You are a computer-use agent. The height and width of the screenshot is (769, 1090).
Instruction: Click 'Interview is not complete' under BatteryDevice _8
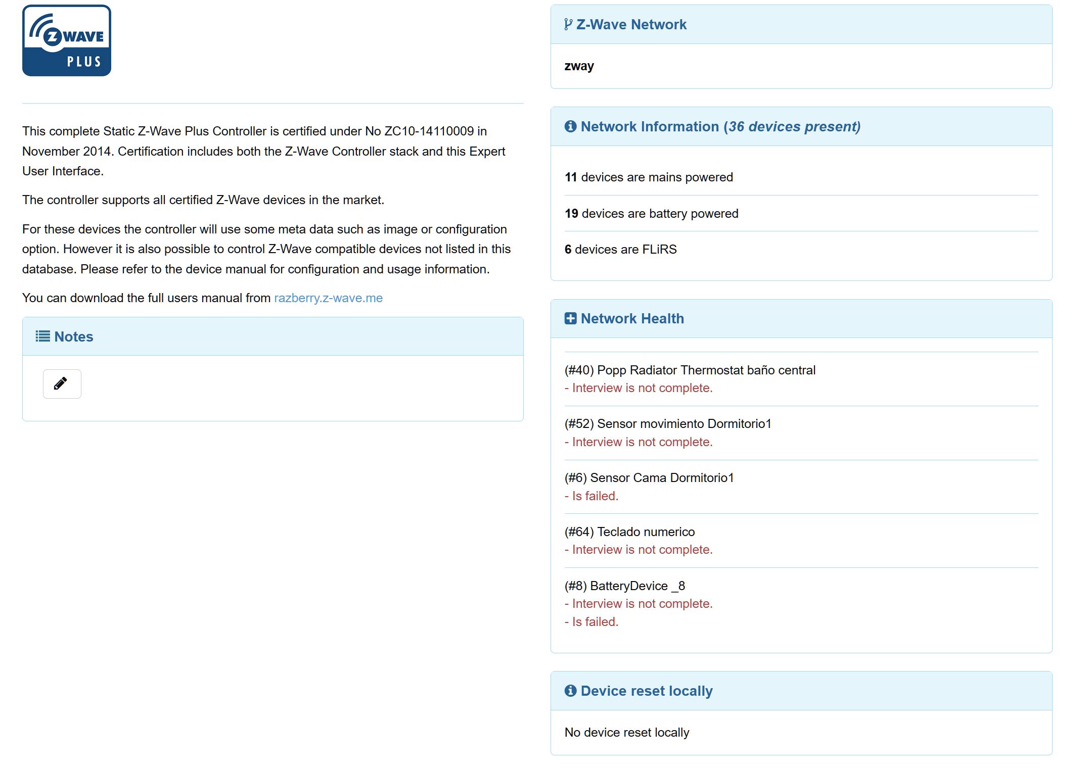pyautogui.click(x=639, y=604)
